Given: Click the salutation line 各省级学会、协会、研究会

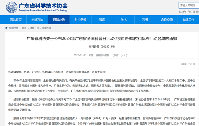Looking at the screenshot, I should [57, 72].
